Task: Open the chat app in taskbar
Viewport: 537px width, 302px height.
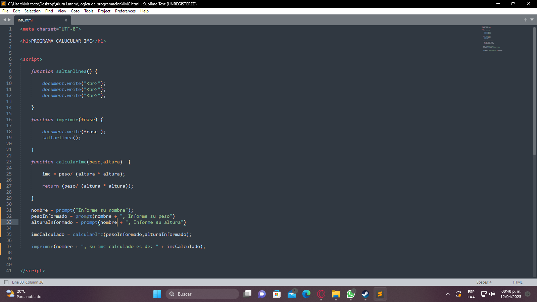Action: pyautogui.click(x=262, y=294)
